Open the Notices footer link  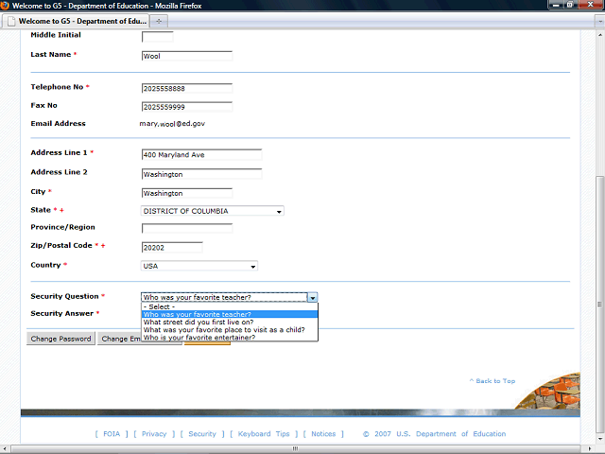[323, 434]
